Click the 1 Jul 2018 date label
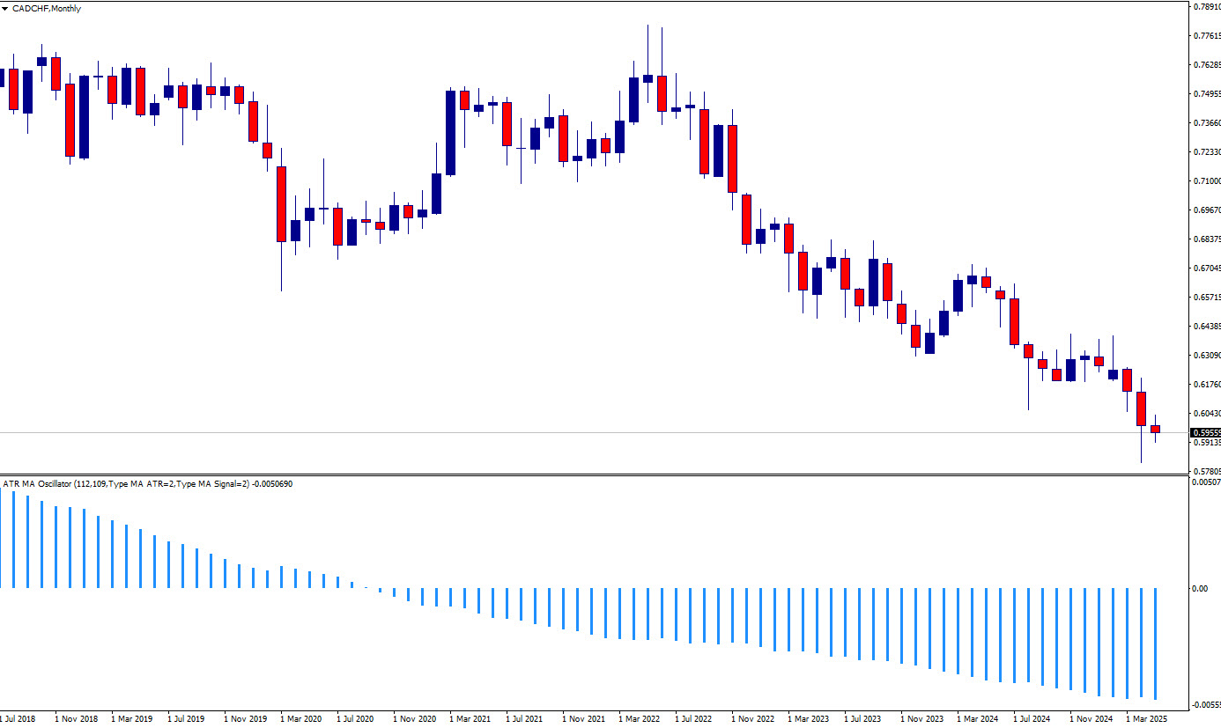Viewport: 1221px width, 728px height. pos(18,719)
